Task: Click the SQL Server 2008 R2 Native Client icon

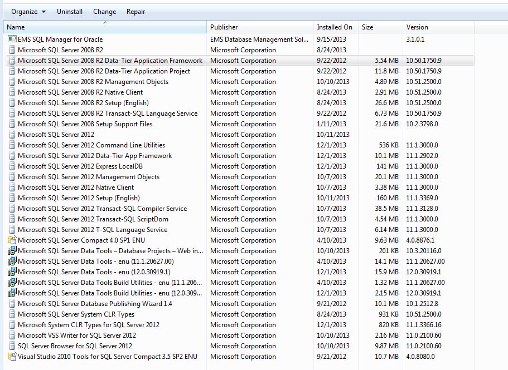Action: tap(12, 92)
